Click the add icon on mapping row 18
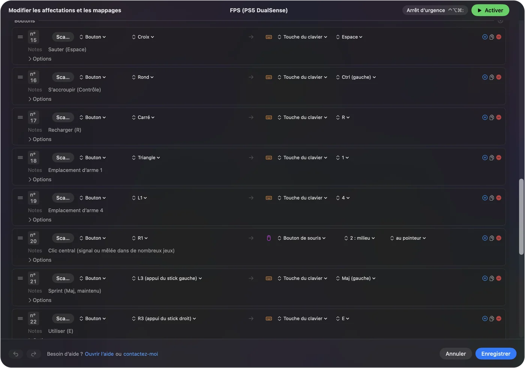Viewport: 525px width, 368px height. tap(485, 158)
